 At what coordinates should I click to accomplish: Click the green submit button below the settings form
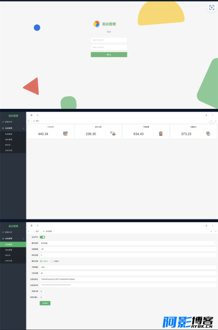pos(45,303)
